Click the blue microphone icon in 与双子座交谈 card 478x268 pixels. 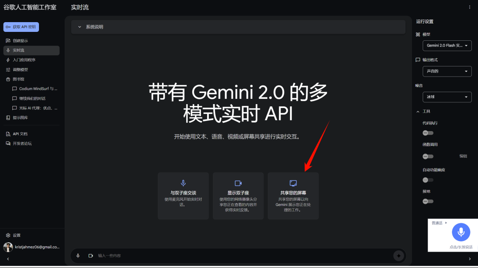(183, 183)
